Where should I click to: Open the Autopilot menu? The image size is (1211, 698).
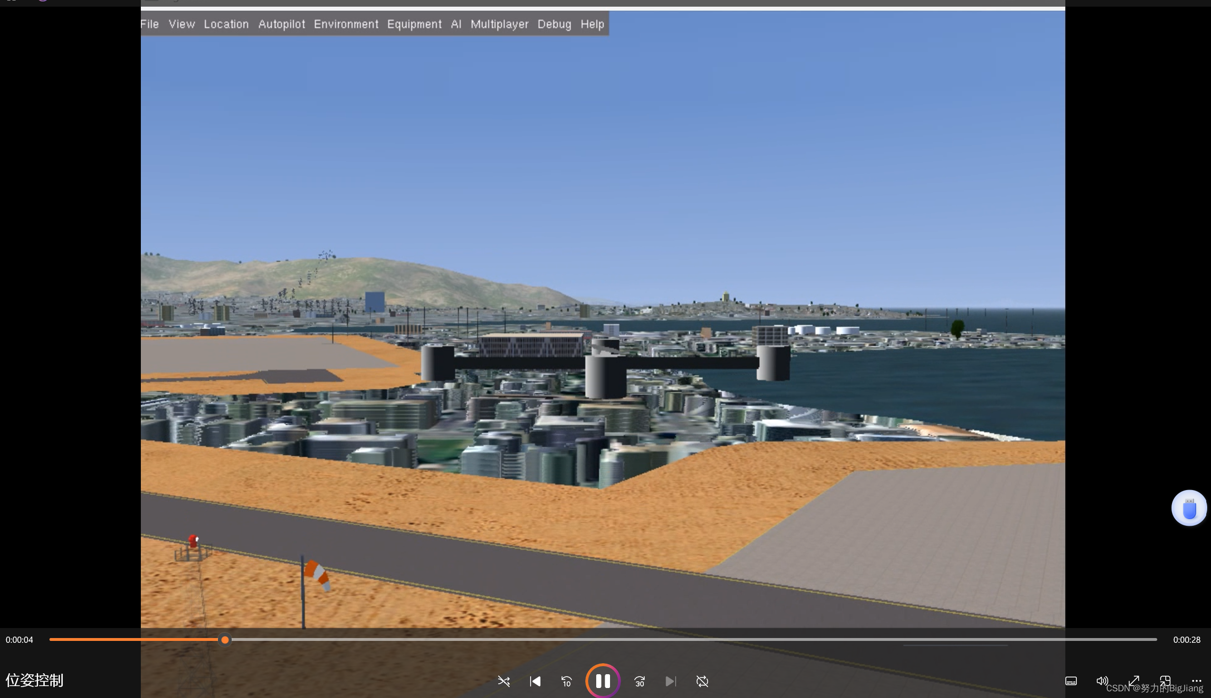click(x=281, y=24)
